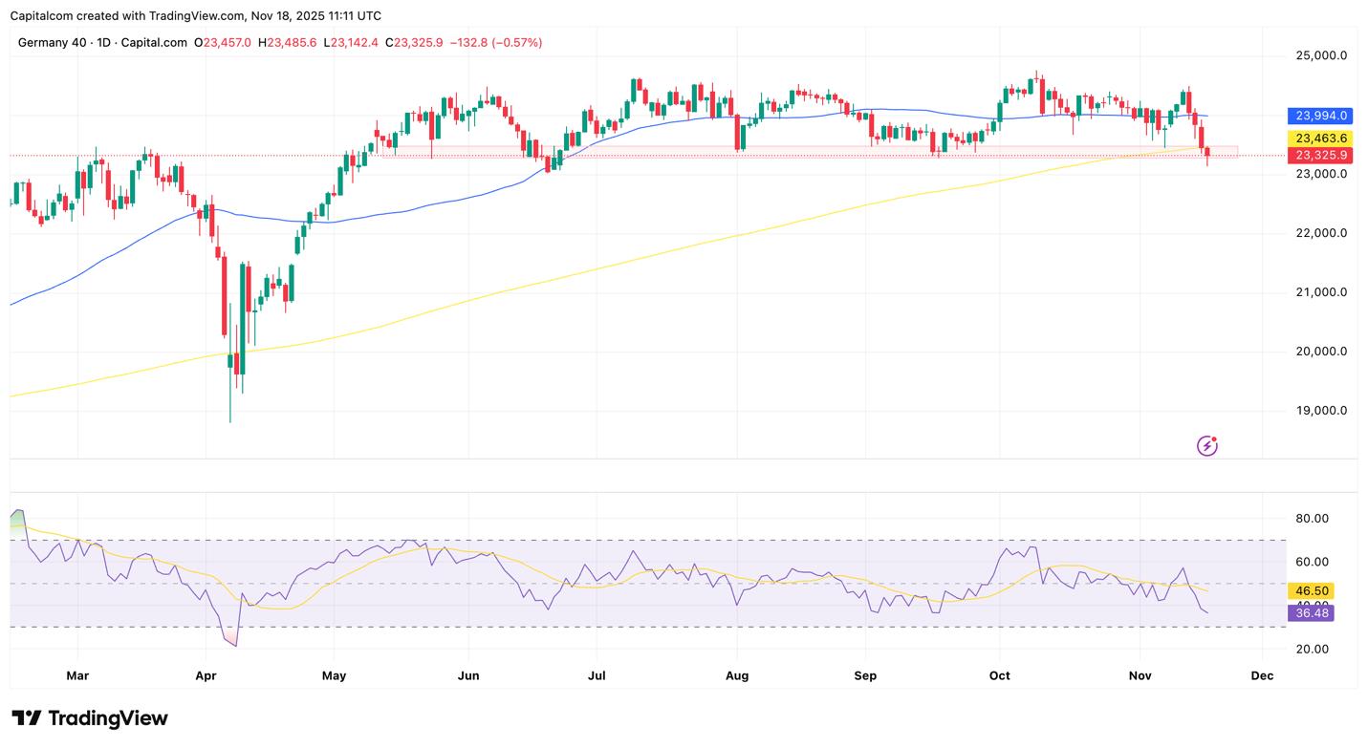The image size is (1368, 748).
Task: Click the pink support zone rectangle
Action: pos(813,151)
